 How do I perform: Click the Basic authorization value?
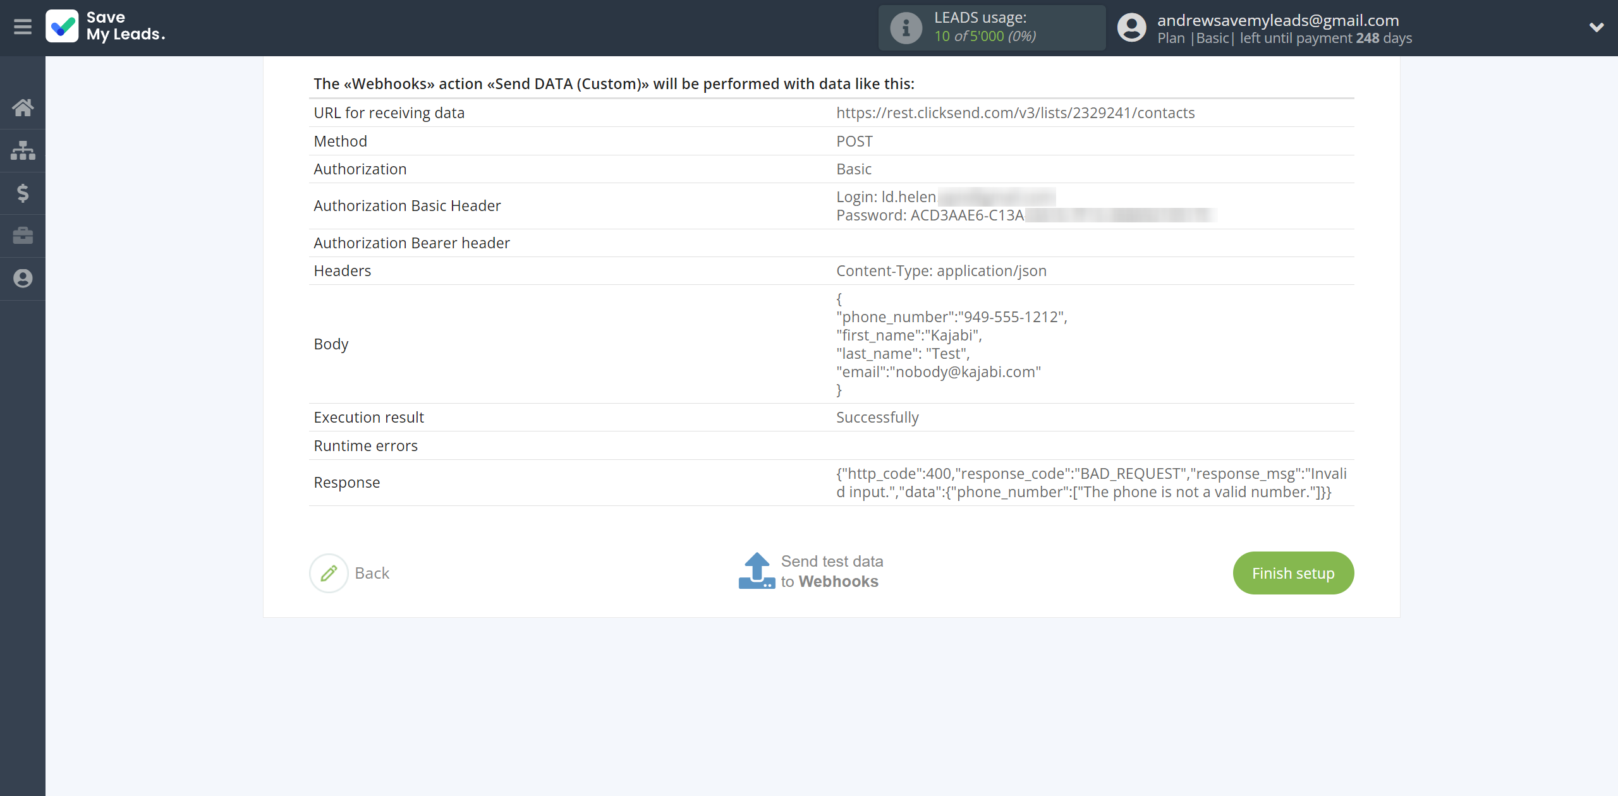point(853,169)
